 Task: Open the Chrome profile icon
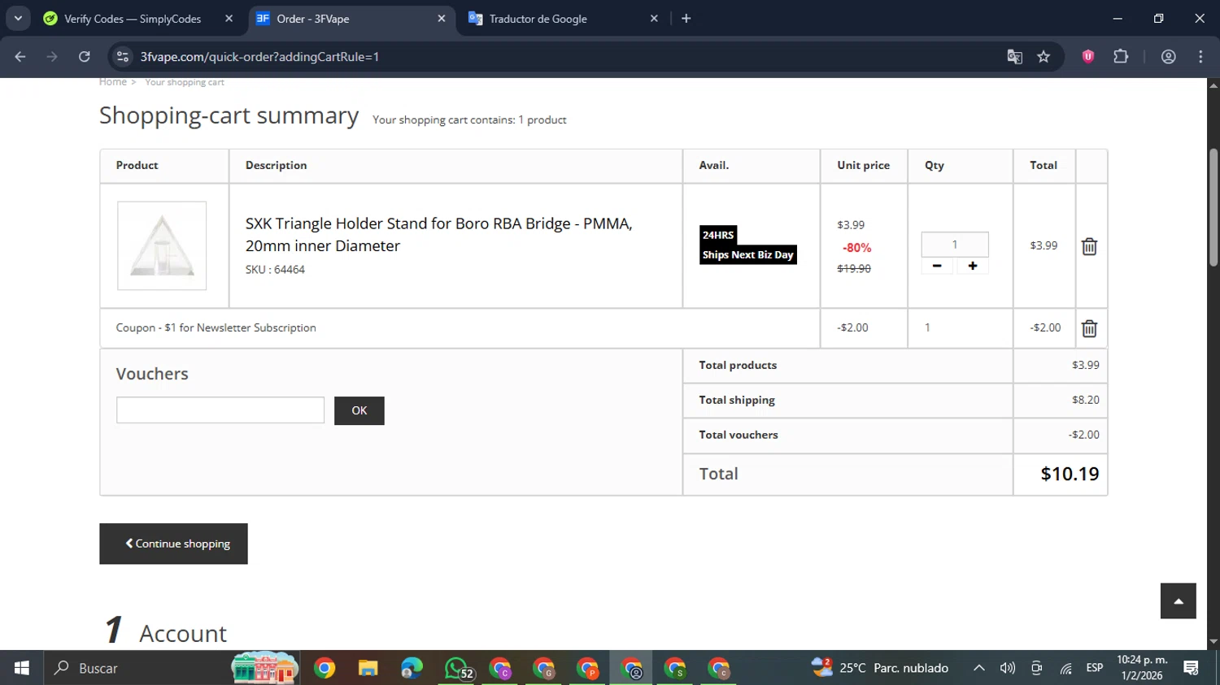(1169, 57)
